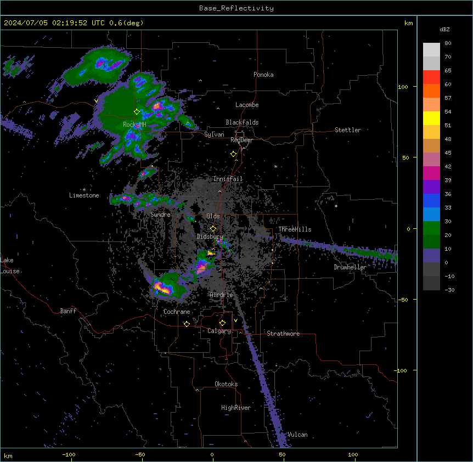The width and height of the screenshot is (473, 462).
Task: Pick the purple 36-39 dBZ legend swatch
Action: 431,187
